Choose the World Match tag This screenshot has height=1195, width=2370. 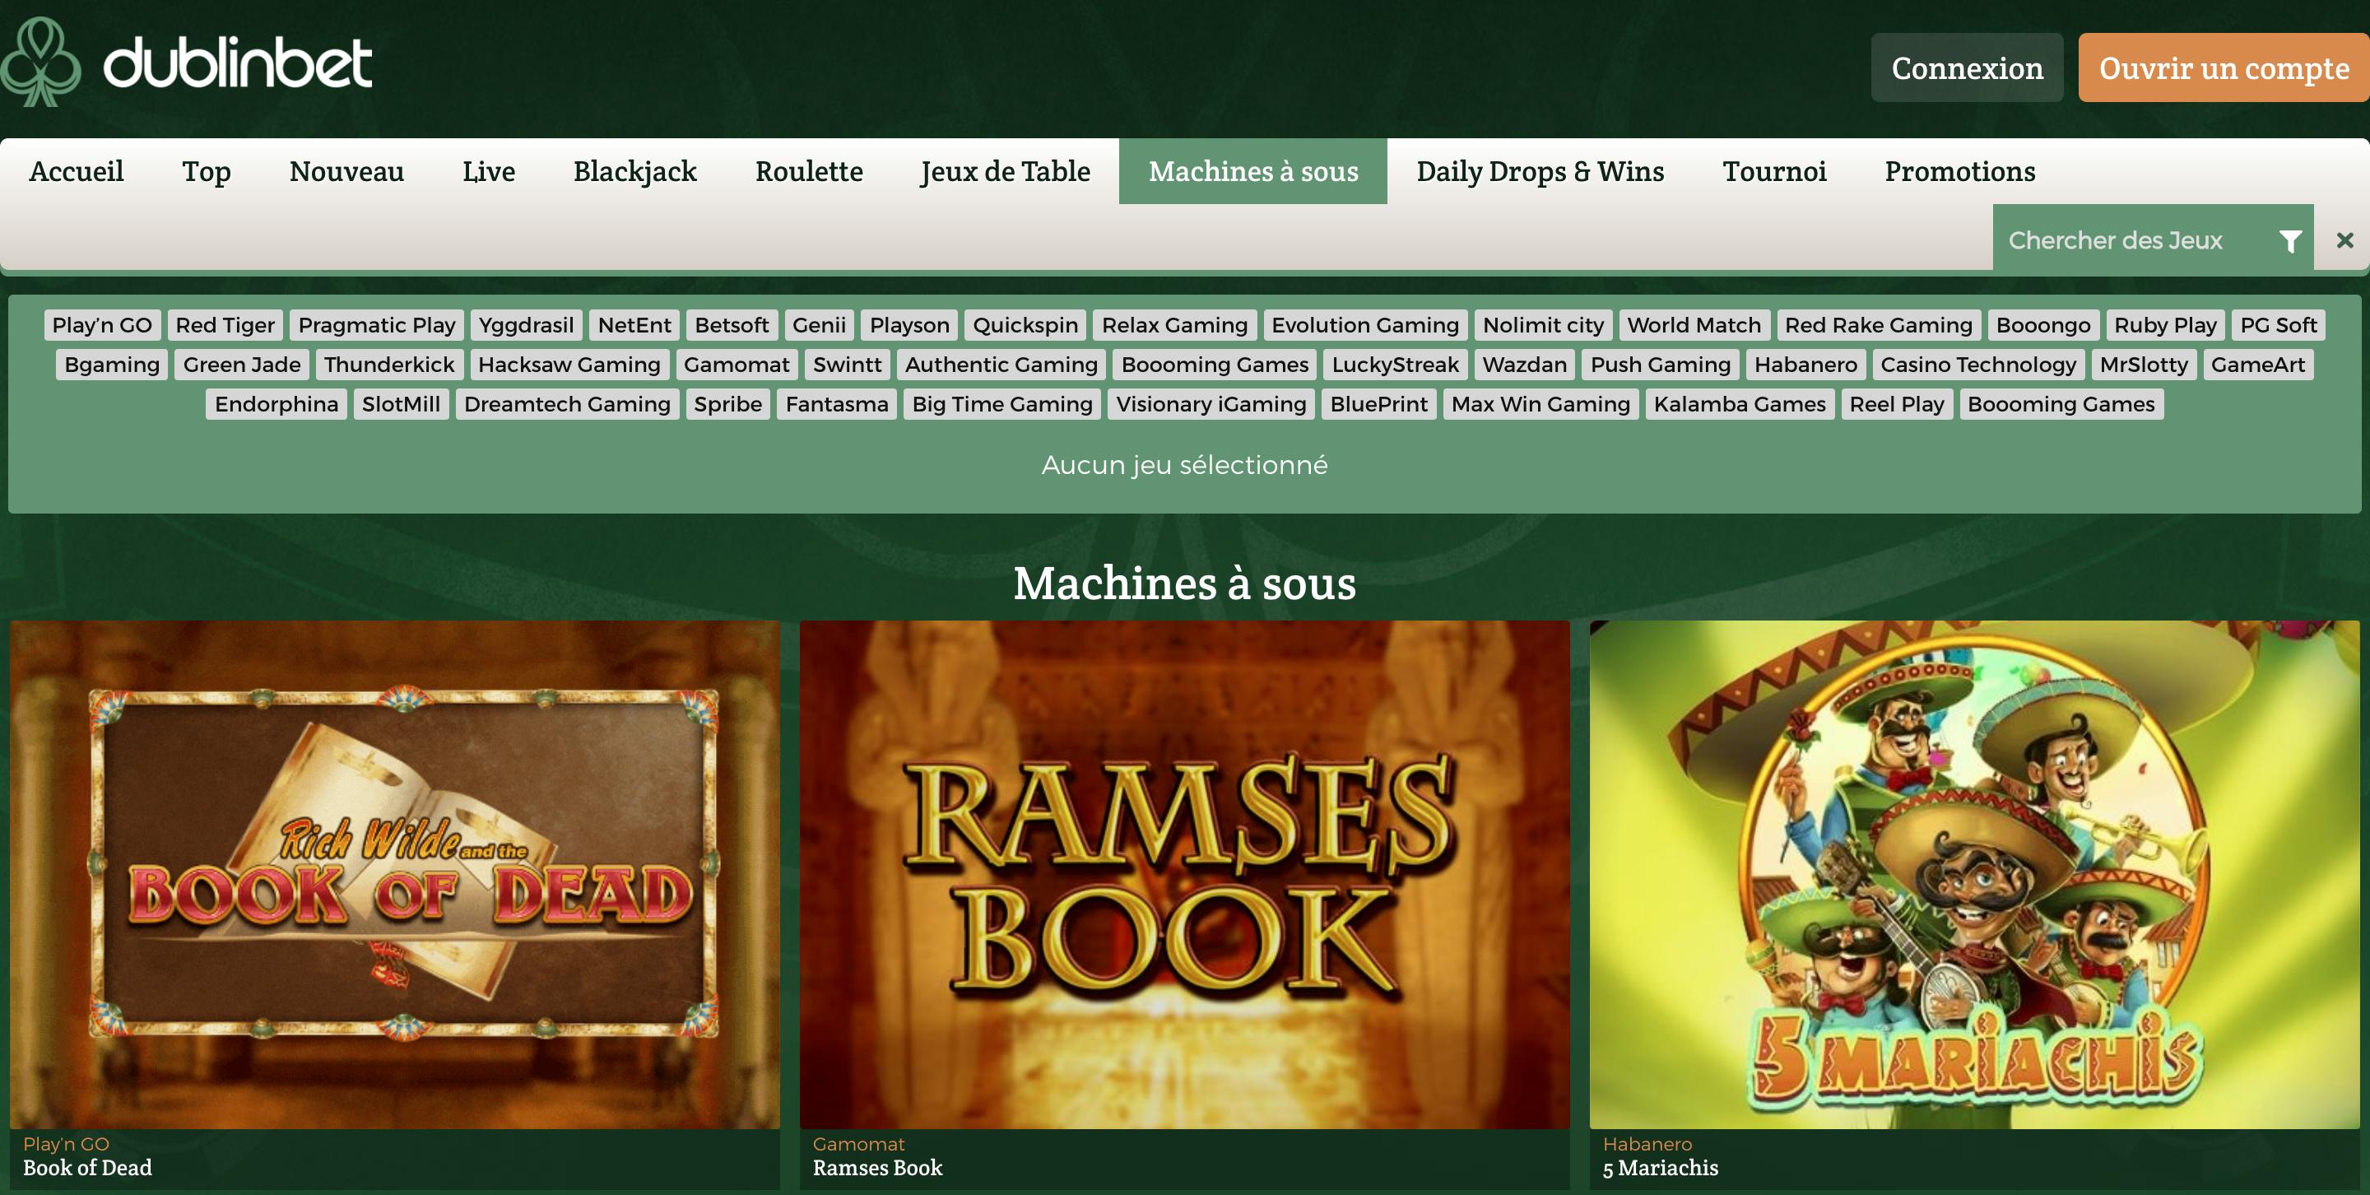1694,325
